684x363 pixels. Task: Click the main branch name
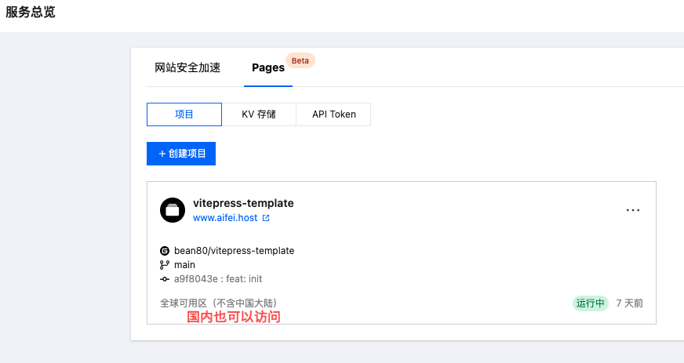[x=185, y=265]
